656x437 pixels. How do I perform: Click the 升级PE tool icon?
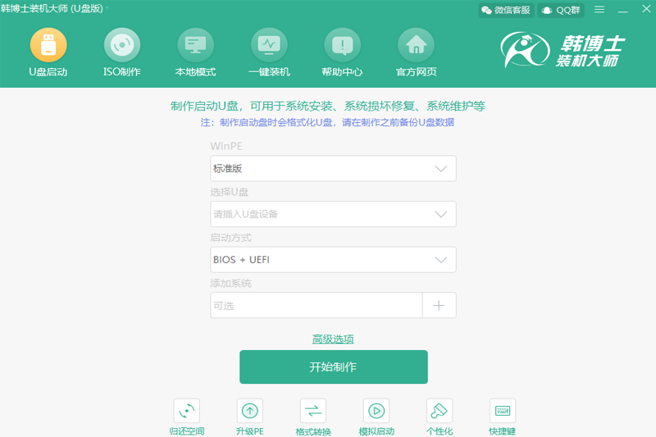(x=250, y=411)
